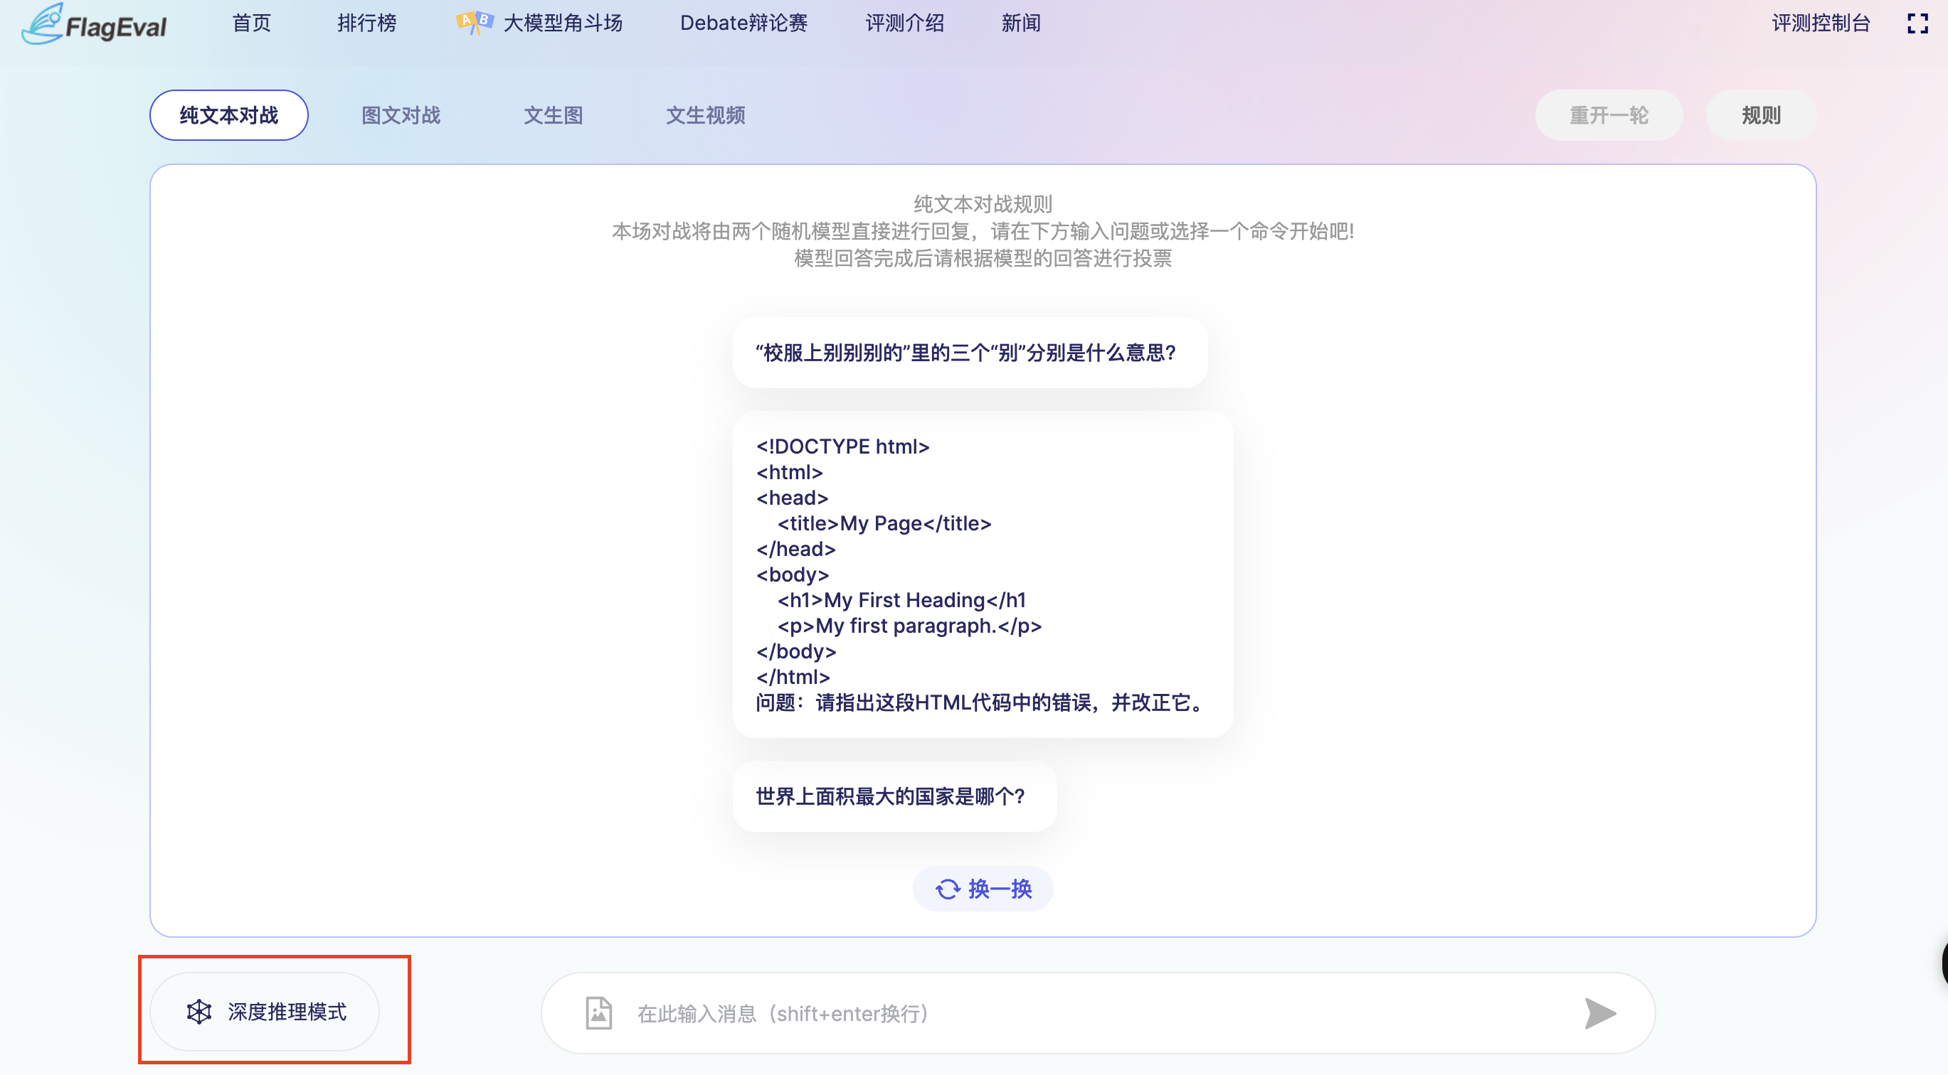Click the 重开一轮 button
Image resolution: width=1948 pixels, height=1075 pixels.
pos(1609,115)
